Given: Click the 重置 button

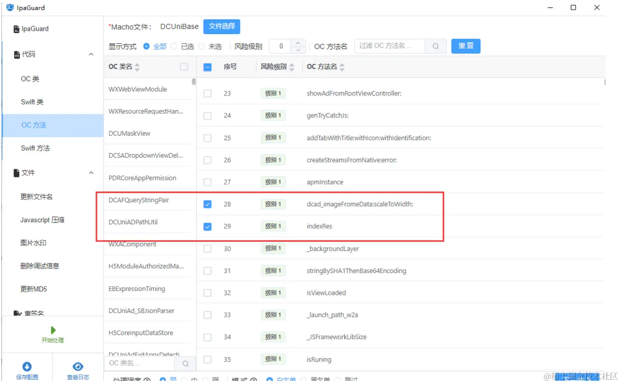Looking at the screenshot, I should (x=466, y=46).
